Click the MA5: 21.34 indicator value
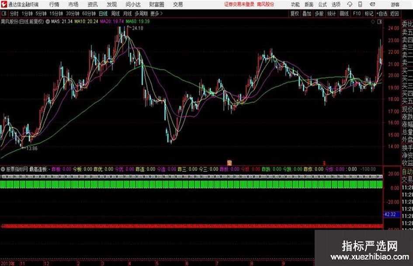The image size is (413, 266). click(x=62, y=21)
